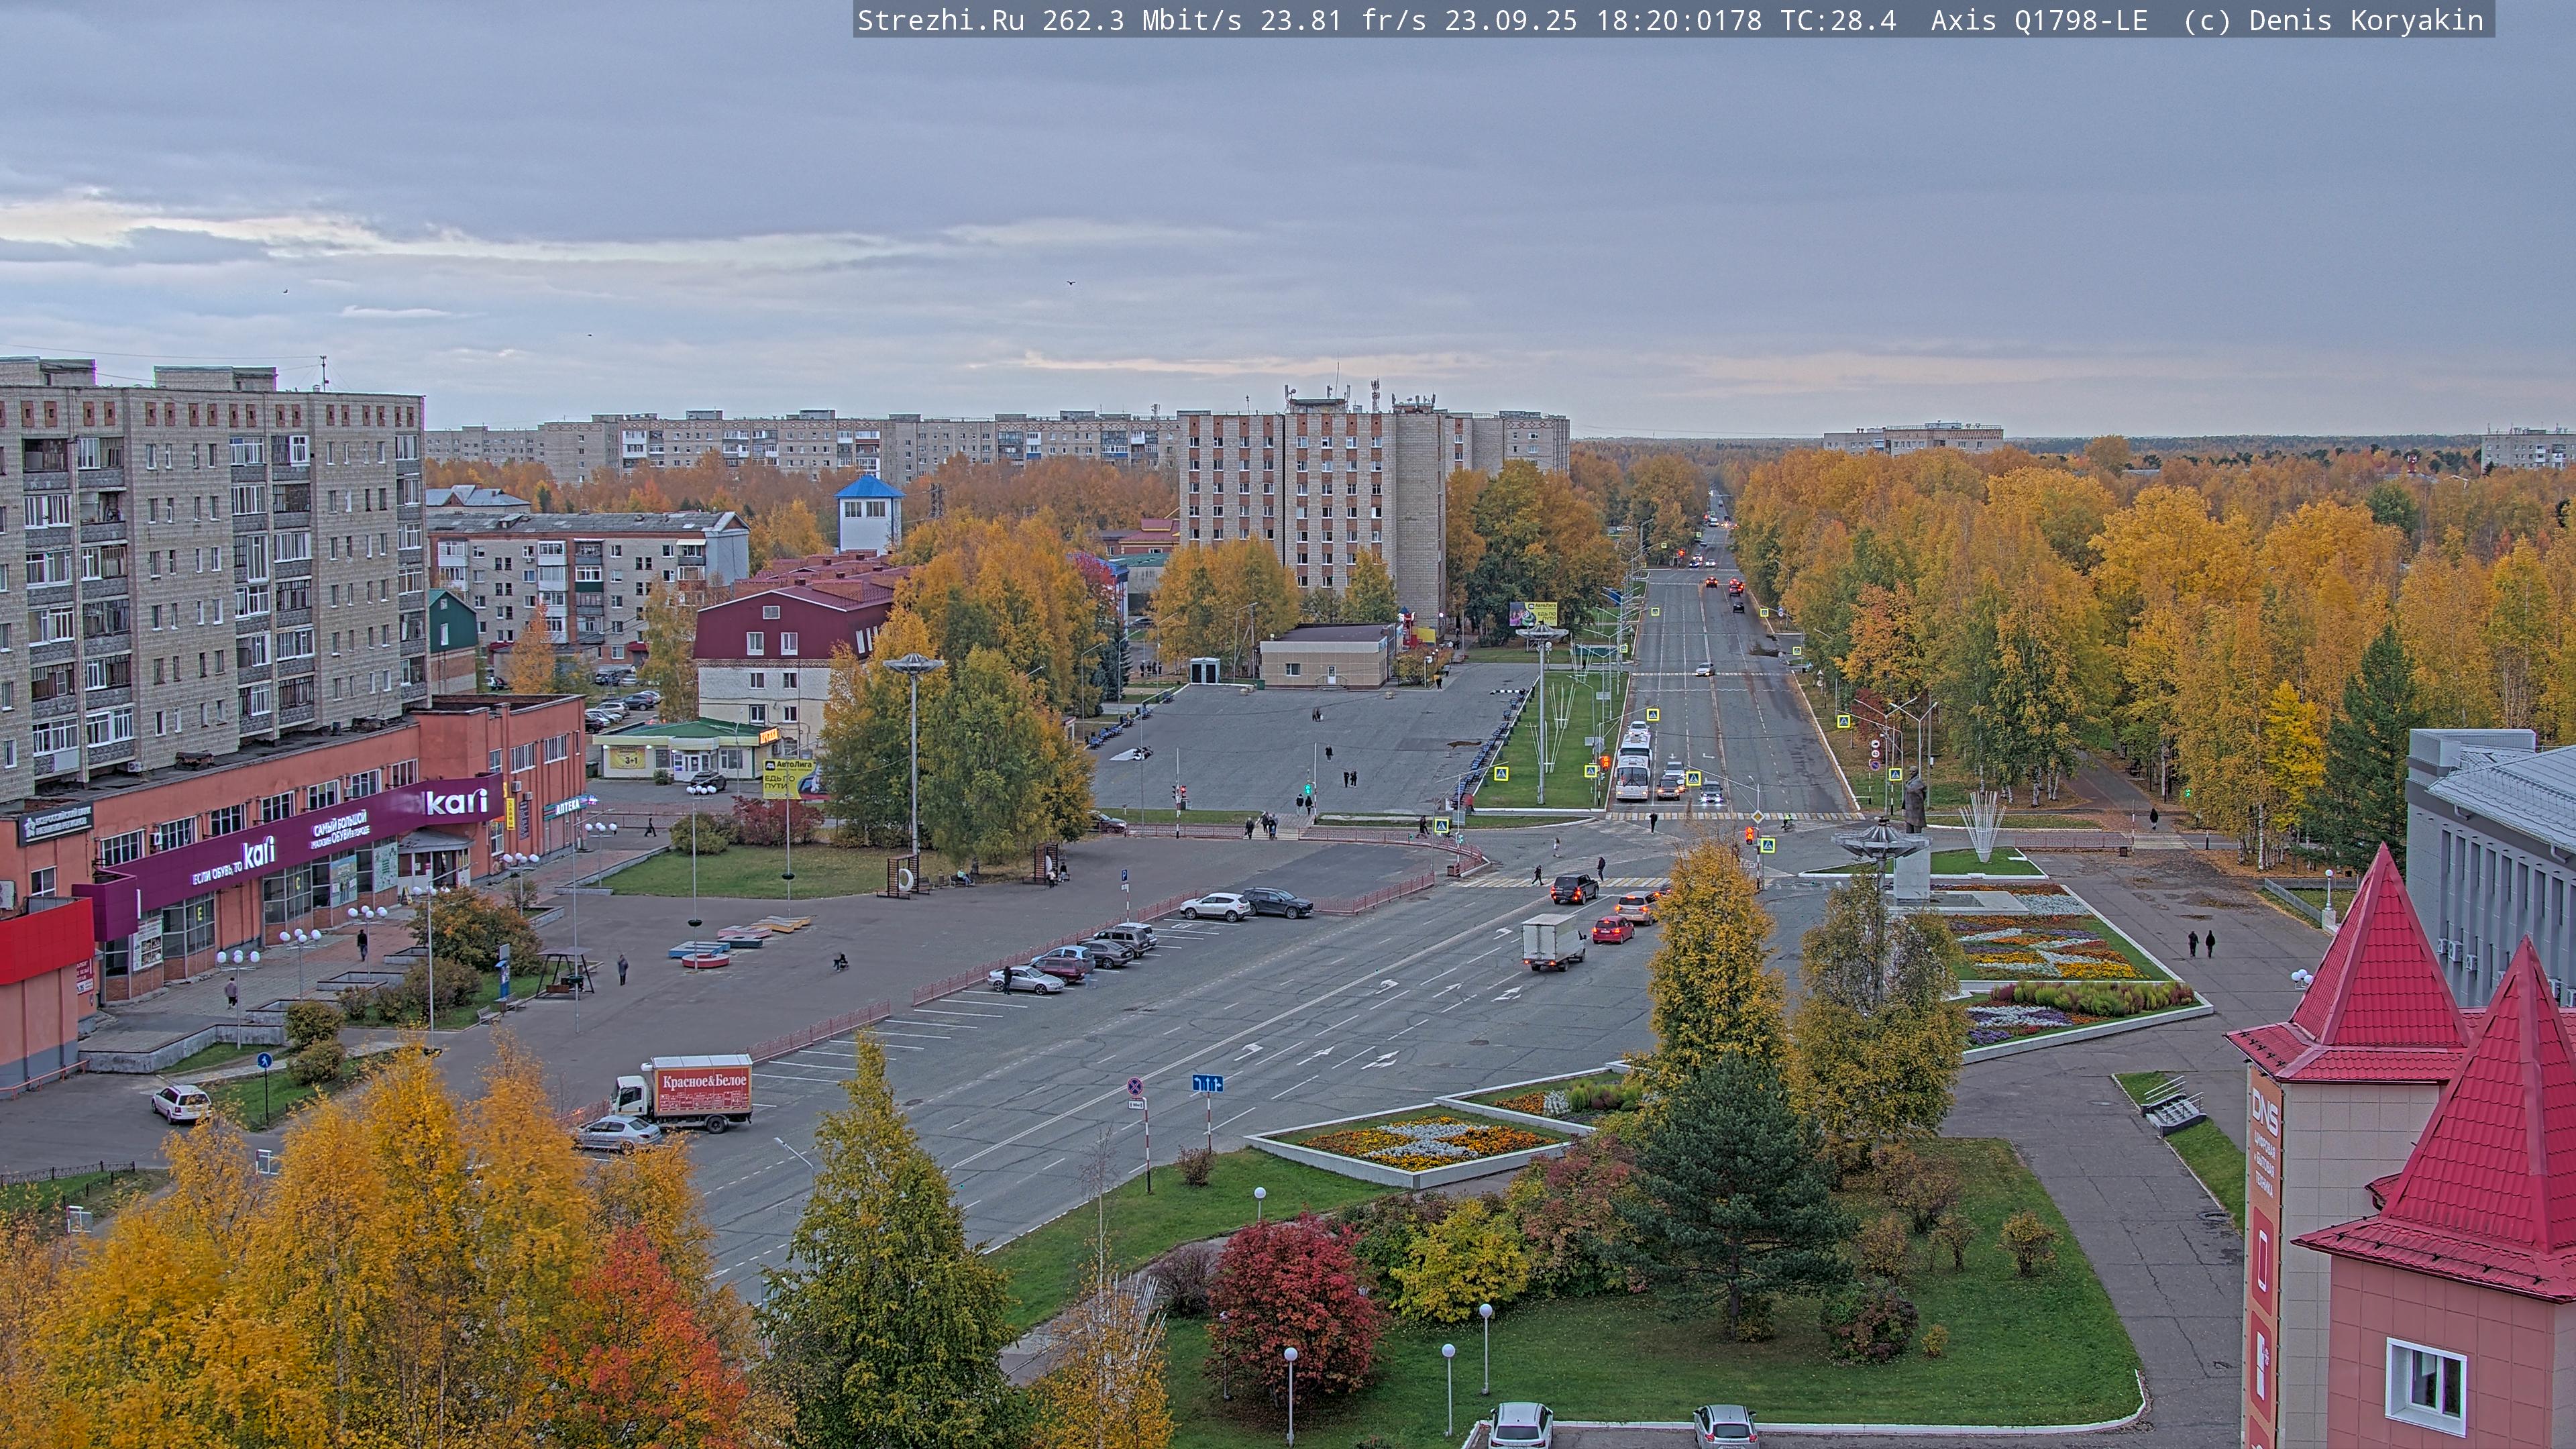The width and height of the screenshot is (2576, 1449).
Task: Click the 18:20 timestamp in overlay
Action: (x=1636, y=20)
